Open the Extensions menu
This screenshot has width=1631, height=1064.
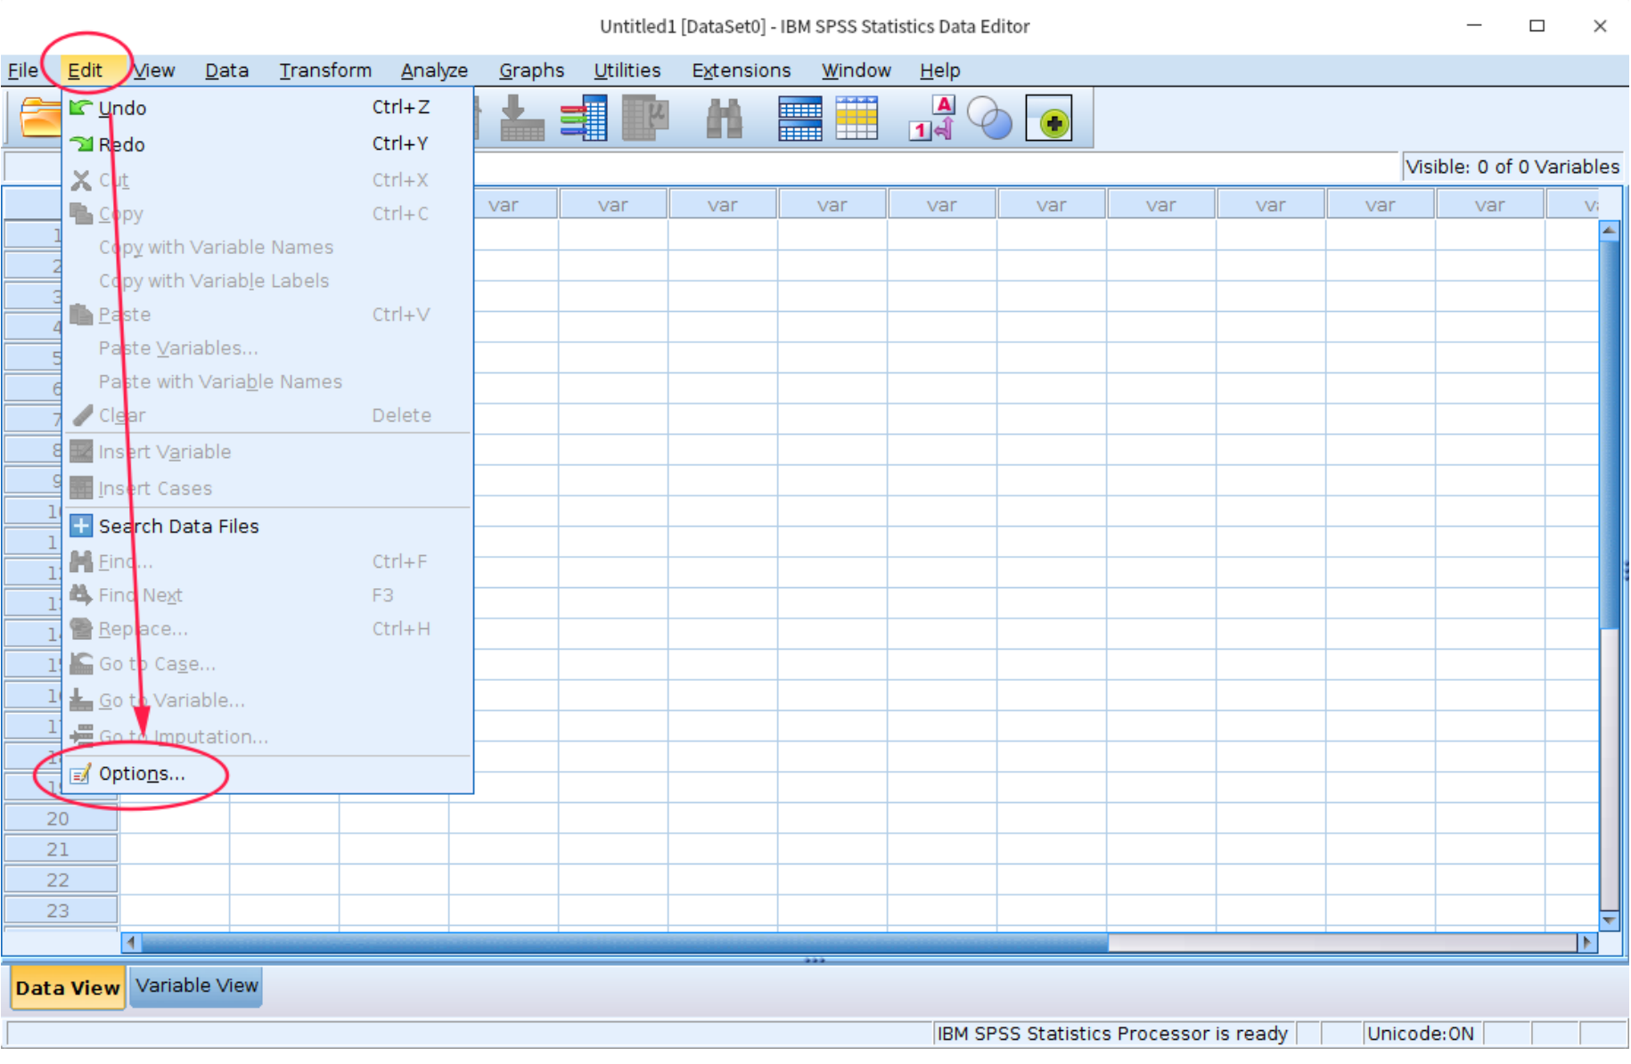pyautogui.click(x=741, y=70)
